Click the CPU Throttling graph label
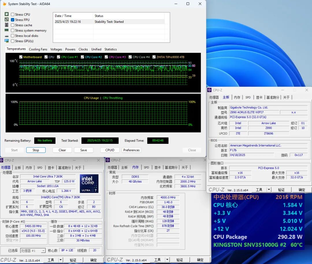This screenshot has width=312, height=264. [113, 98]
